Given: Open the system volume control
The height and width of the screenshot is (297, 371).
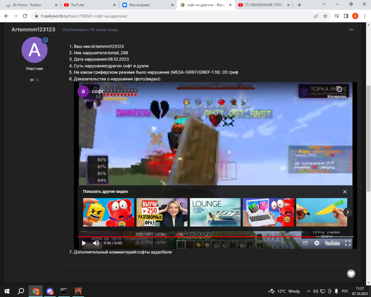Looking at the screenshot, I should 315,291.
